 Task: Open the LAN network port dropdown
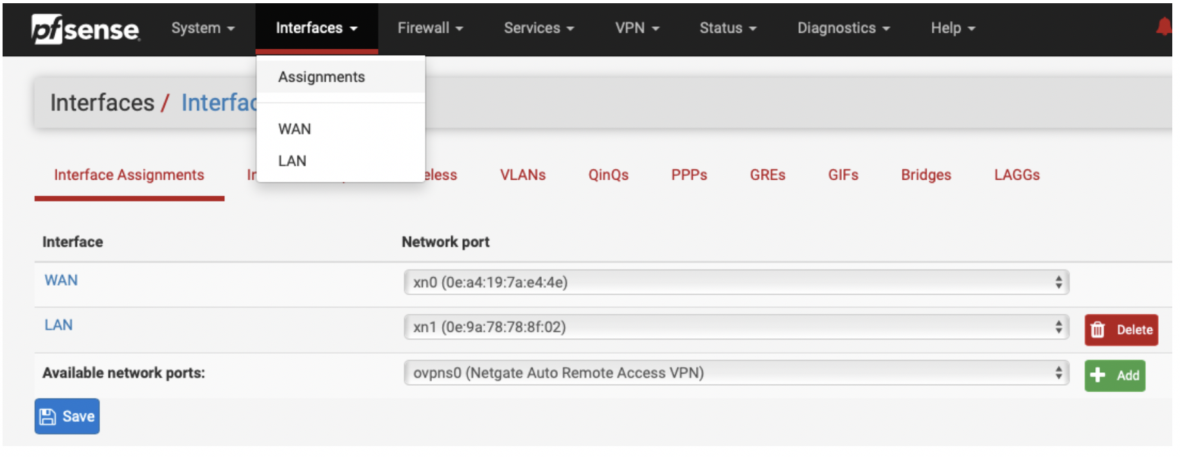736,327
